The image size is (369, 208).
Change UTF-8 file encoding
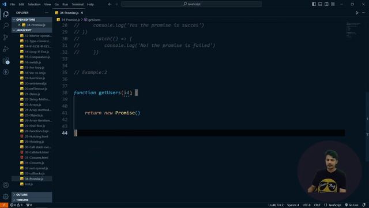pos(306,205)
